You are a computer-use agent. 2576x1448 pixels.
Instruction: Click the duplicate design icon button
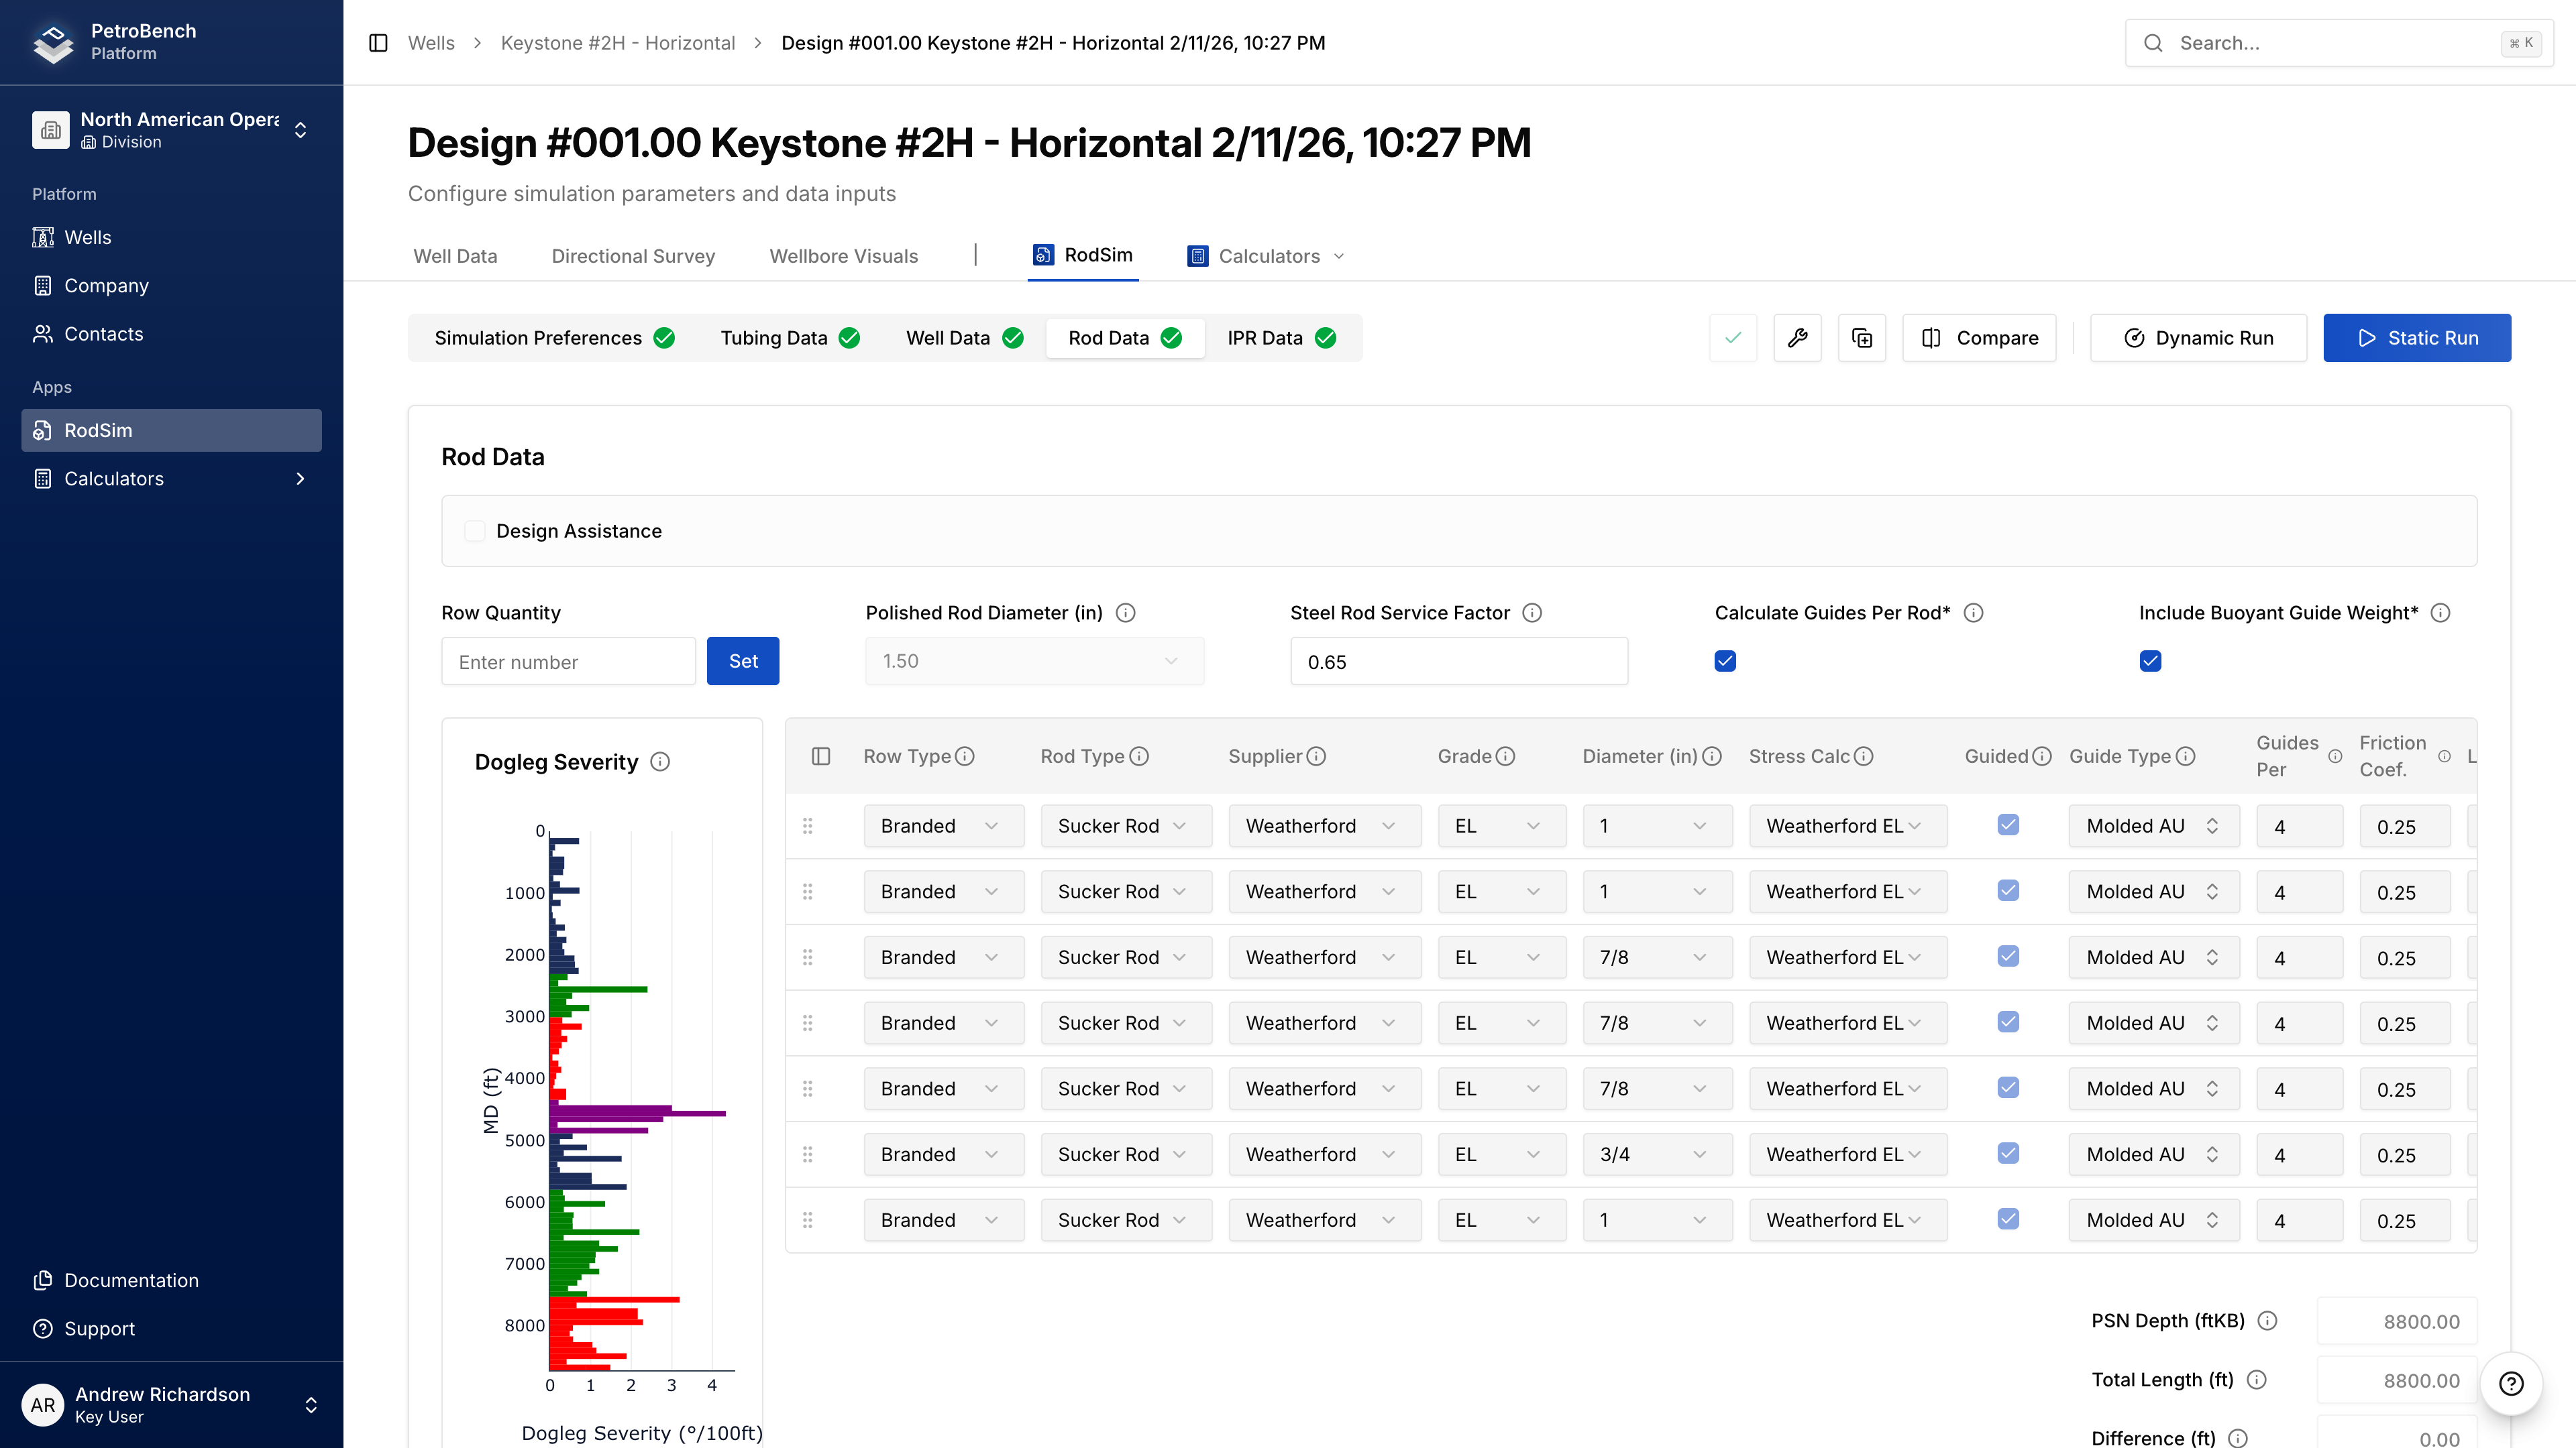tap(1862, 338)
